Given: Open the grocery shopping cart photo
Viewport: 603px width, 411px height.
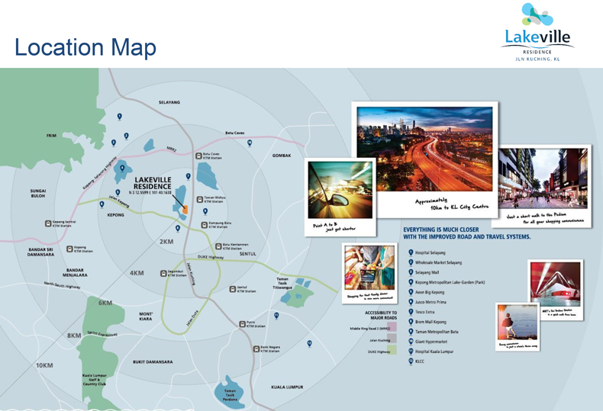Looking at the screenshot, I should click(369, 268).
